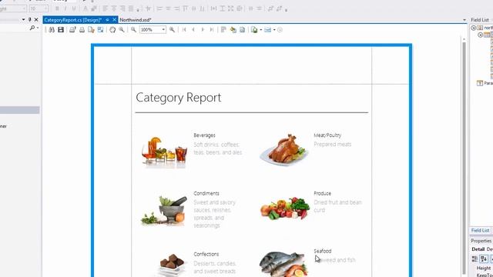Switch to Northwind.xsd tab
The width and height of the screenshot is (493, 277).
pos(136,20)
